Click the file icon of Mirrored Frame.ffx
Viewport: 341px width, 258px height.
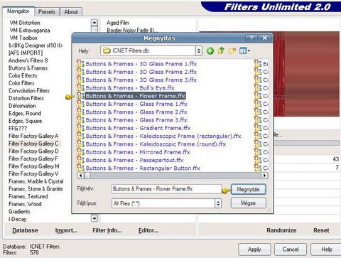[x=80, y=152]
